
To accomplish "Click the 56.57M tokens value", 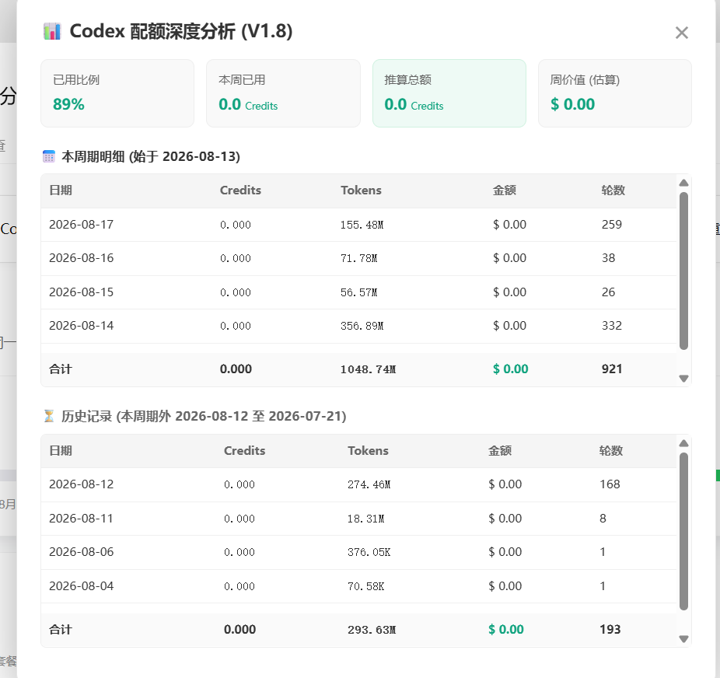I will (x=358, y=292).
